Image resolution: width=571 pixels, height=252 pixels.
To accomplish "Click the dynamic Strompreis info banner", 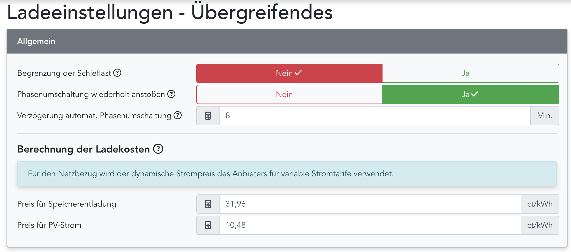I will point(287,174).
